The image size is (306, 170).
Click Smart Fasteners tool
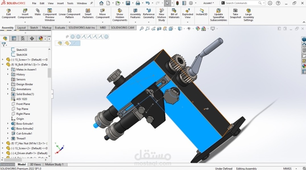click(88, 14)
